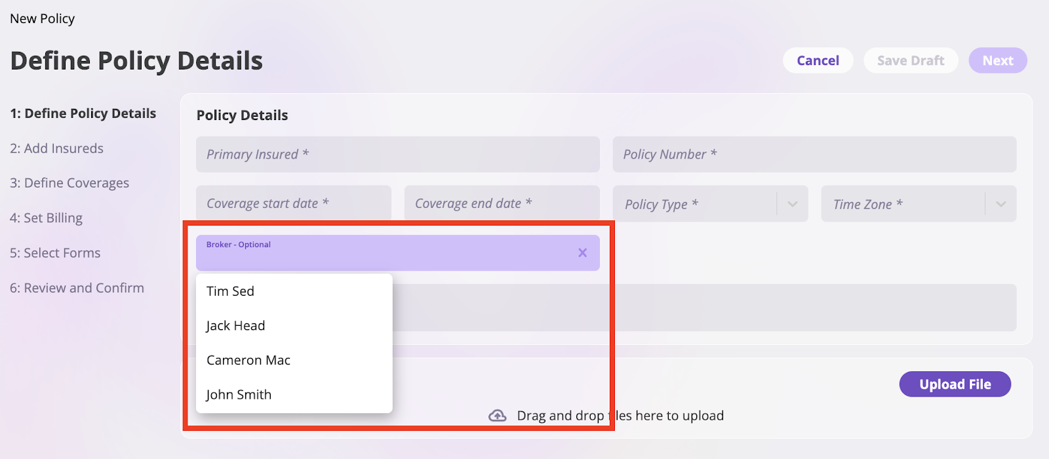Open step 3: Define Coverages
Screen dimensions: 1049x459
pos(69,183)
